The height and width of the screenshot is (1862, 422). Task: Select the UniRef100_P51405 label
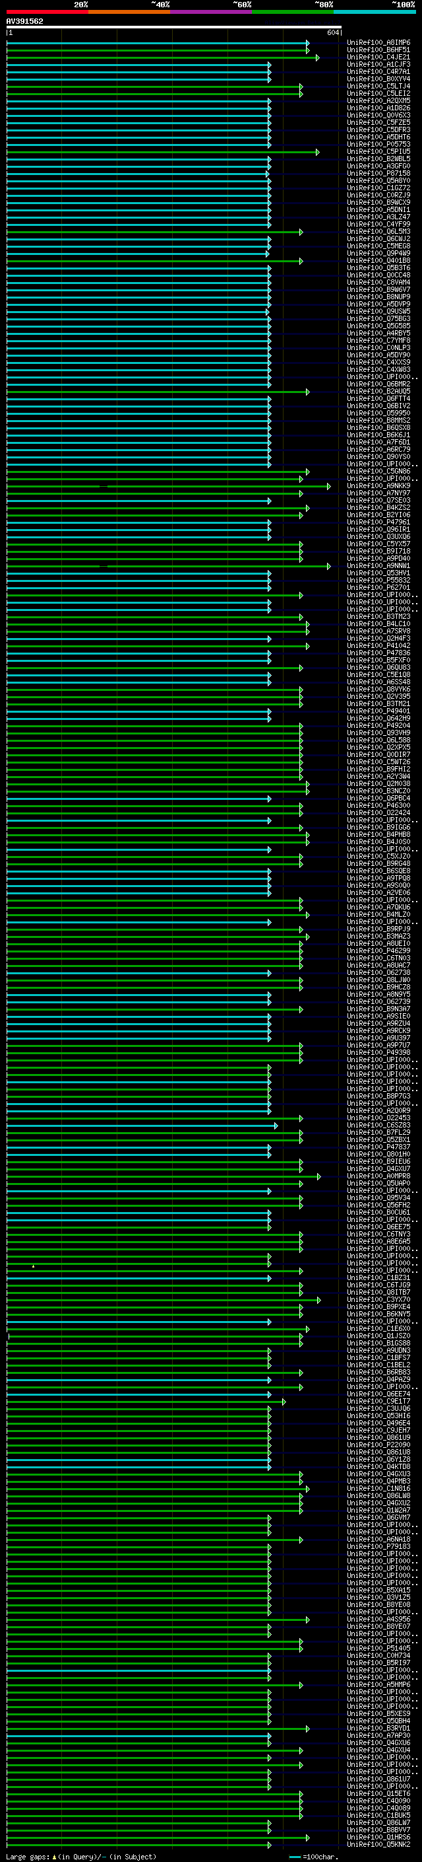[x=378, y=1649]
